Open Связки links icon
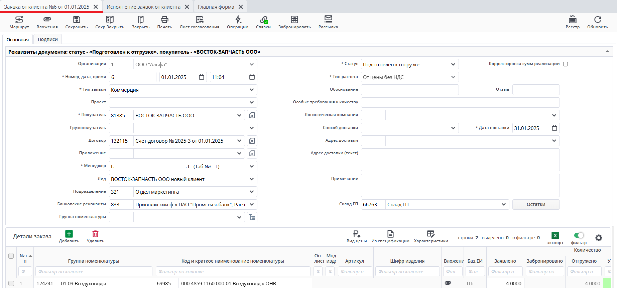617x288 pixels. pyautogui.click(x=263, y=22)
